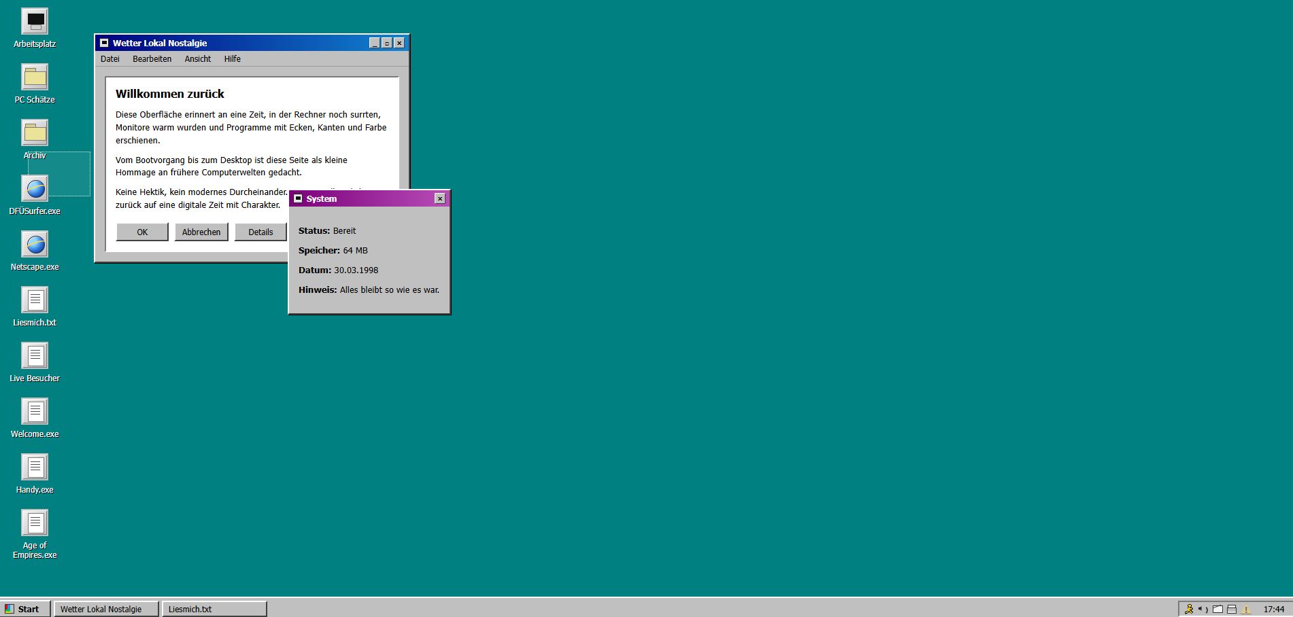Open the Datei menu
This screenshot has width=1293, height=617.
(x=110, y=59)
